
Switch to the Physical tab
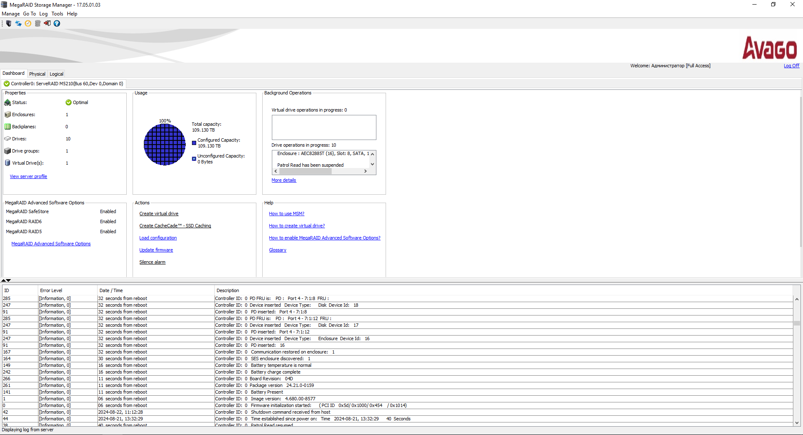[x=37, y=74]
